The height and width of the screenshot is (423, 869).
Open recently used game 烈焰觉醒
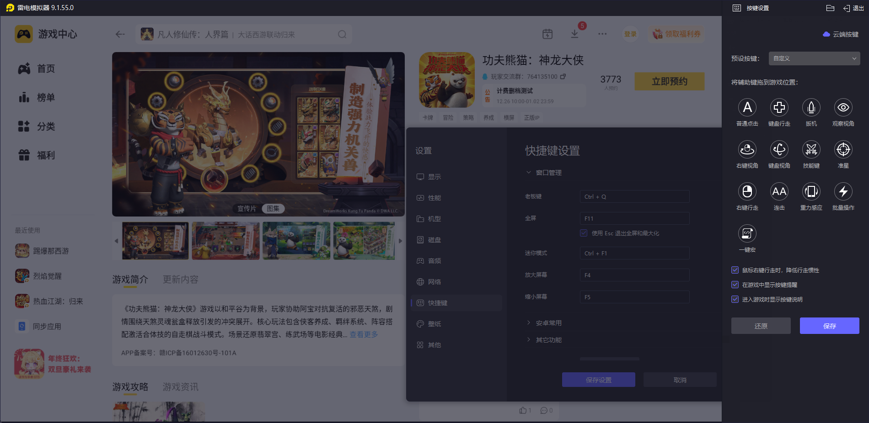click(x=38, y=276)
